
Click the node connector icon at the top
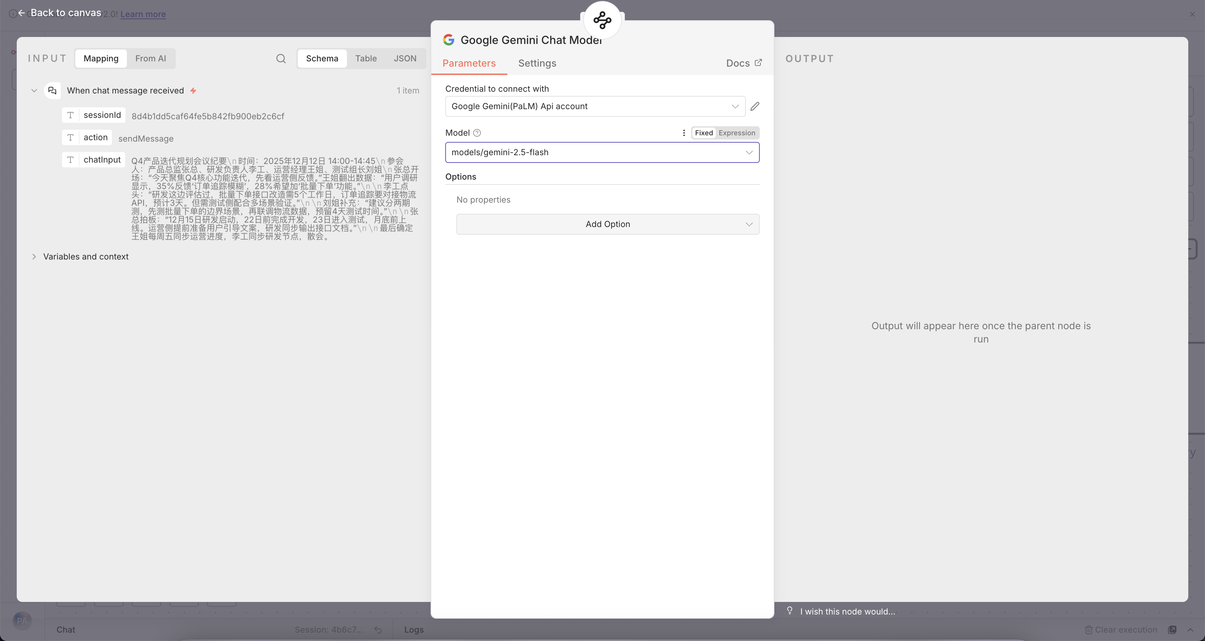click(x=602, y=20)
